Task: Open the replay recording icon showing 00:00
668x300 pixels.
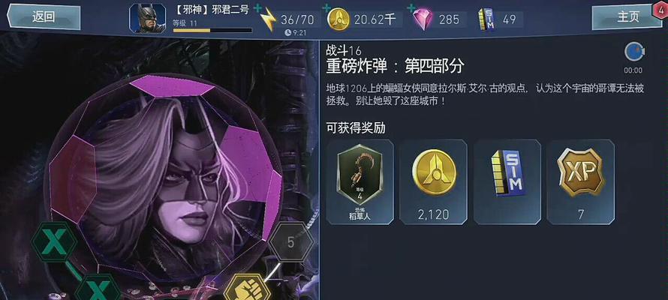Action: pyautogui.click(x=633, y=52)
